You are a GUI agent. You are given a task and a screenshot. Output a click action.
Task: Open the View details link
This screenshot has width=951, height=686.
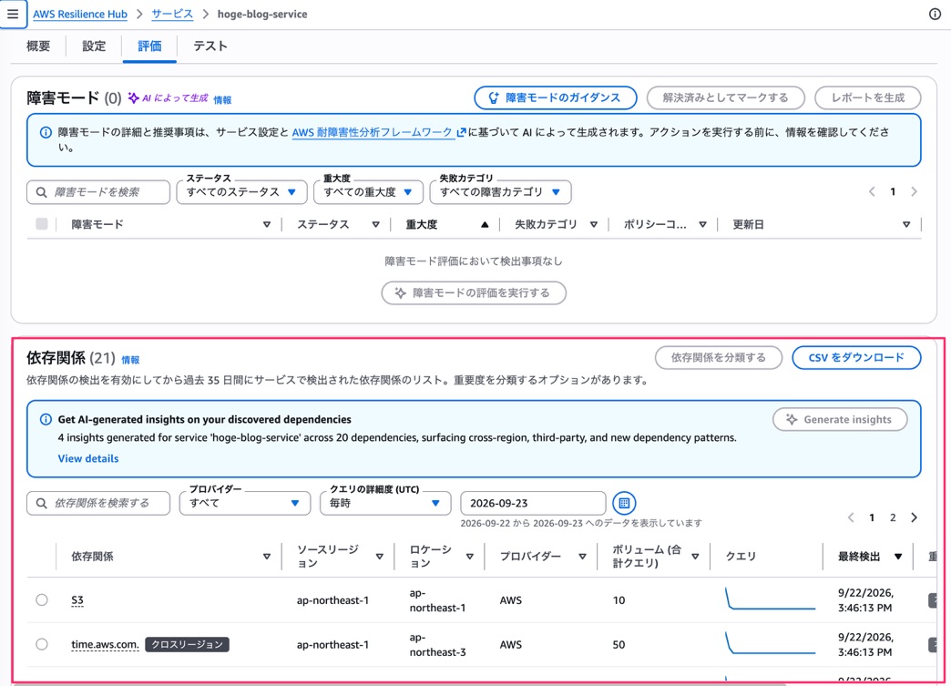pyautogui.click(x=88, y=458)
